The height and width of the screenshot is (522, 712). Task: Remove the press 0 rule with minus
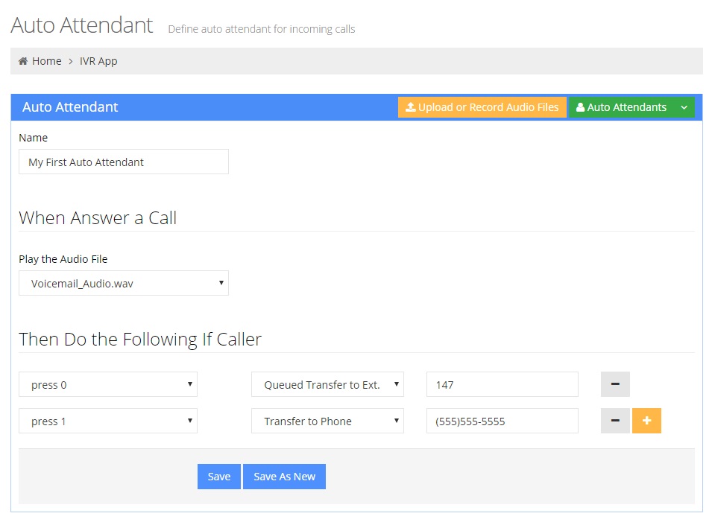615,384
